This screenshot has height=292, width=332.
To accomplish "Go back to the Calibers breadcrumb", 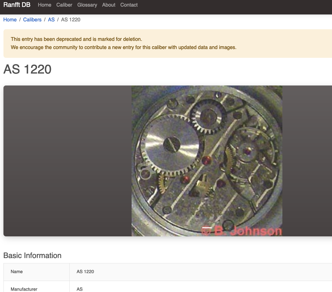I will [x=32, y=19].
